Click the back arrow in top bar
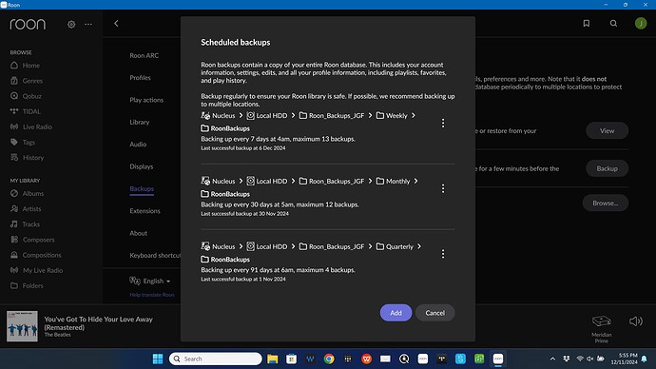 (x=116, y=24)
